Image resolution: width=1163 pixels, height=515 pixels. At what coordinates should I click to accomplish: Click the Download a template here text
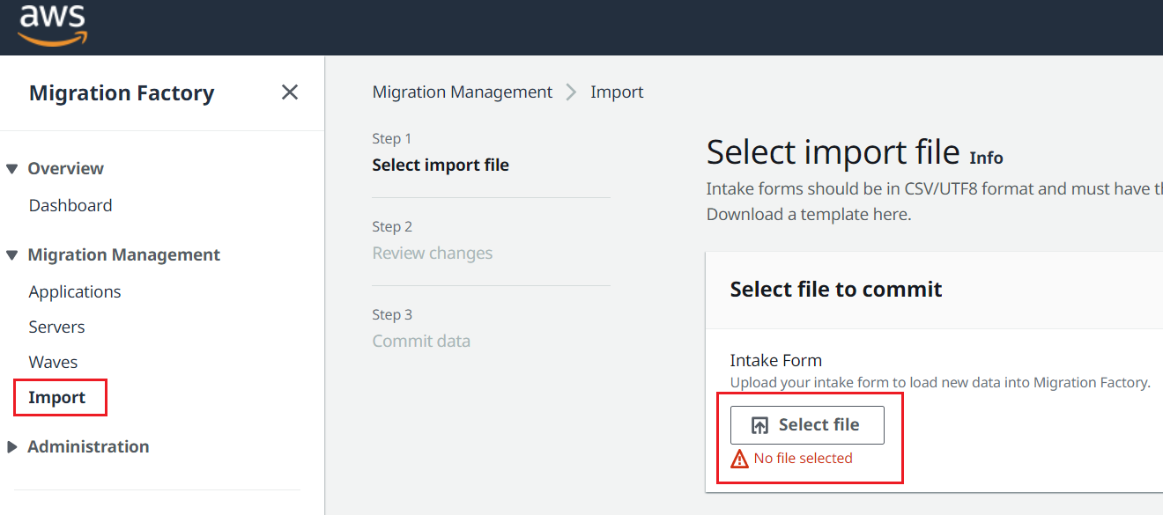pyautogui.click(x=809, y=214)
